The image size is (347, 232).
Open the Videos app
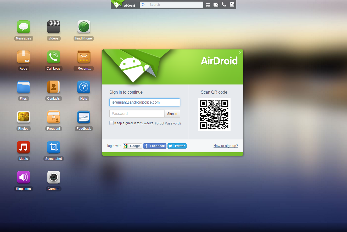54,27
